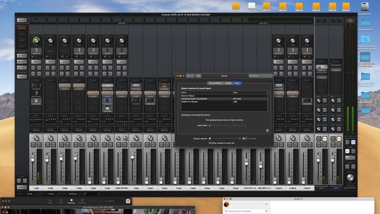Click the monitor level knob in Console
Screen dimensions: 380x214
350,178
